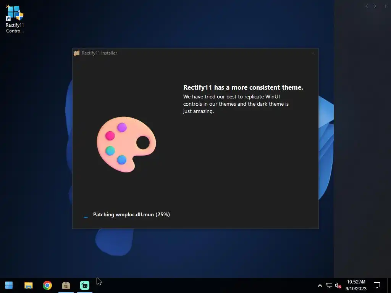This screenshot has width=391, height=293.
Task: Click the paragraph about replicating WinUI controls
Action: [236, 104]
